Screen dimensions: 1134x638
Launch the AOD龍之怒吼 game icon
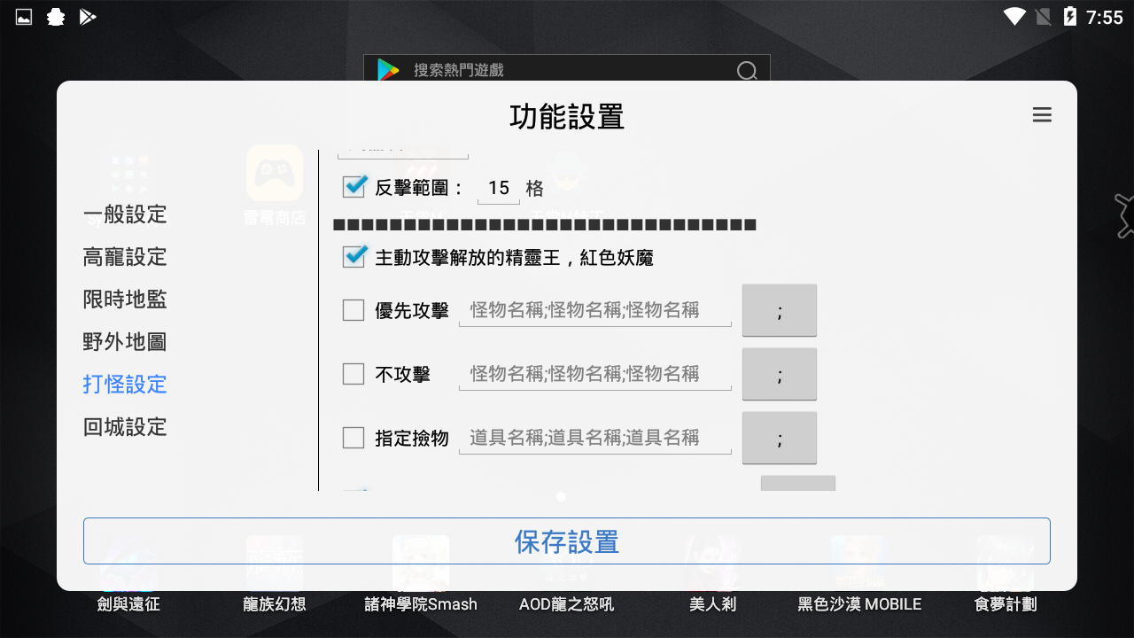click(x=566, y=563)
